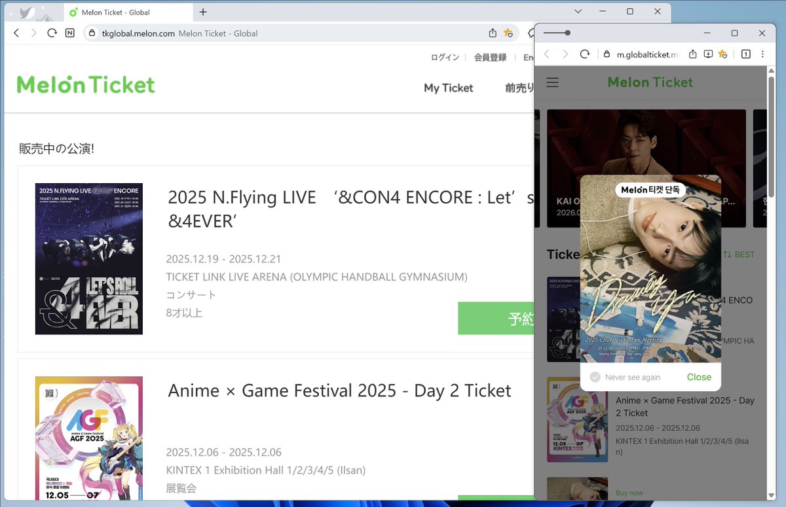The image size is (786, 507).
Task: Share the tkglobal.melon.com page
Action: click(493, 33)
